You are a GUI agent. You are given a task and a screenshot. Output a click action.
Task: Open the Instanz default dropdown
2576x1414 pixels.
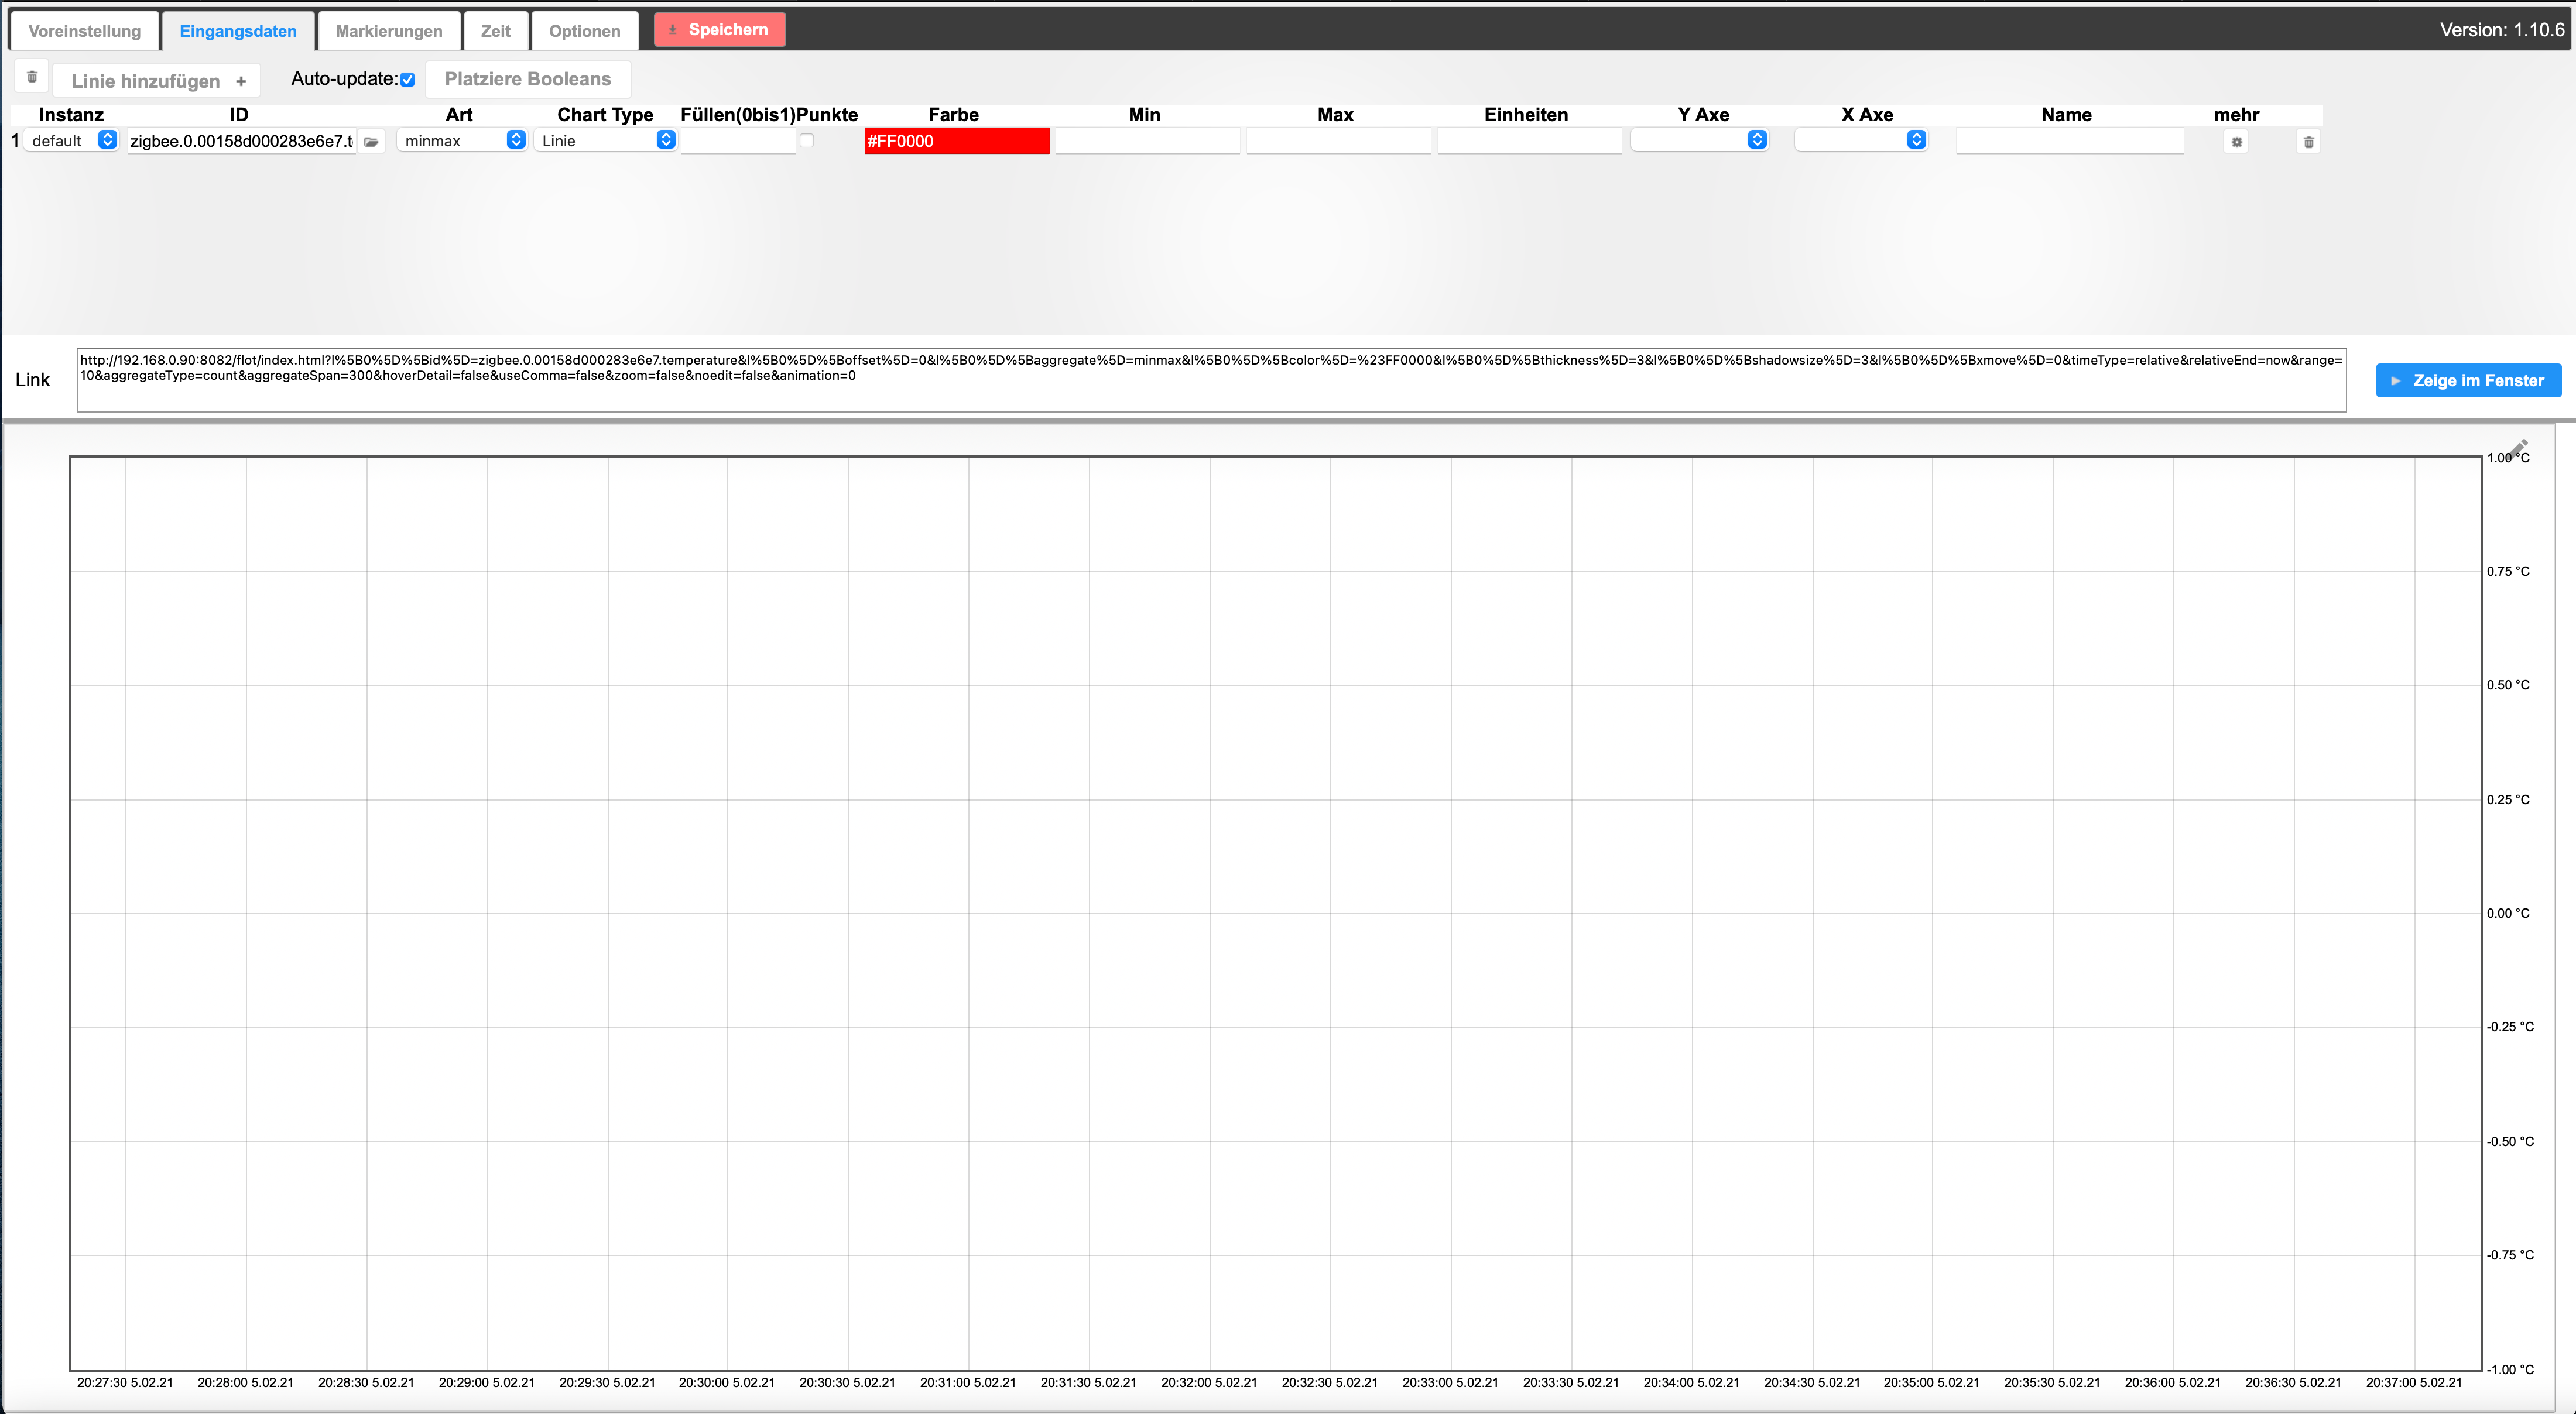pos(71,141)
